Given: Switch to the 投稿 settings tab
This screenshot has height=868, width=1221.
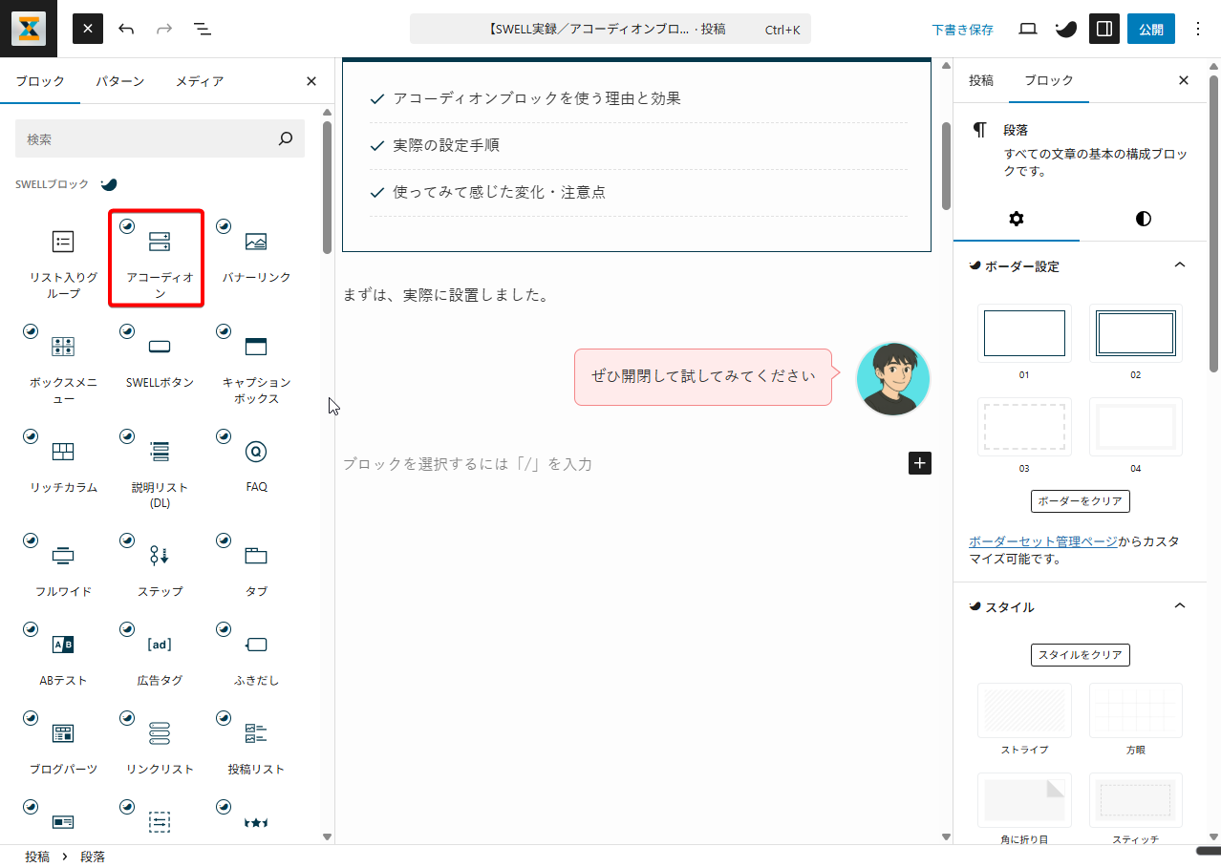Looking at the screenshot, I should click(x=981, y=80).
